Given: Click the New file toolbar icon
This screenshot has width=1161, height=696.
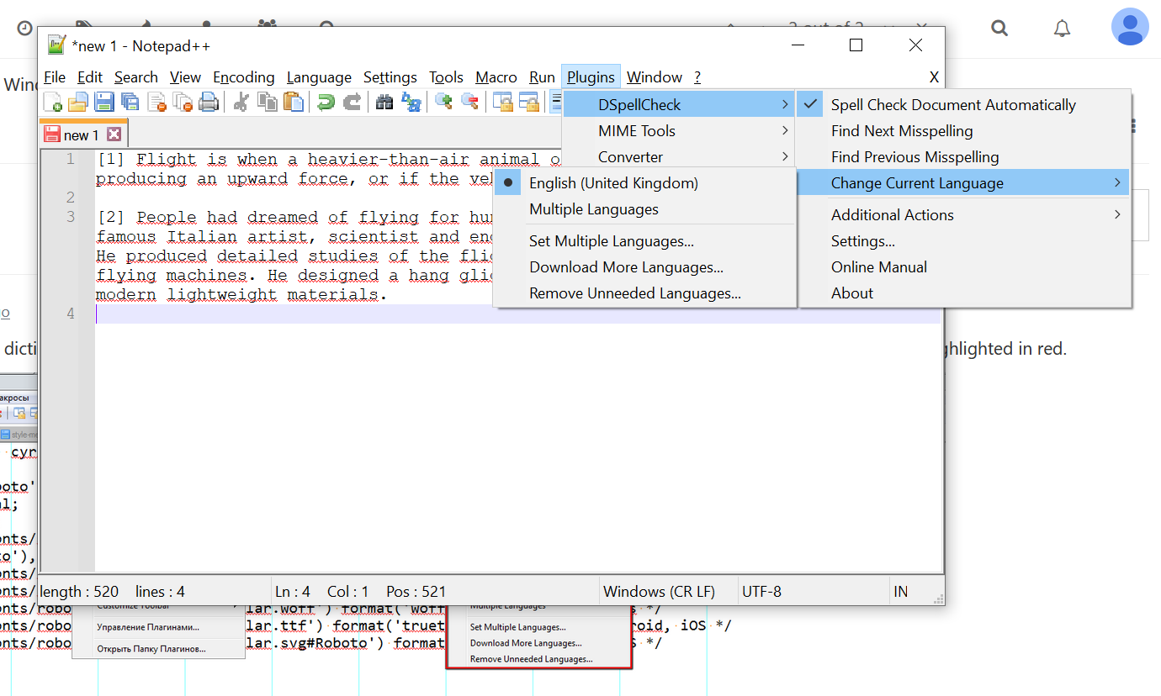Looking at the screenshot, I should pos(53,103).
